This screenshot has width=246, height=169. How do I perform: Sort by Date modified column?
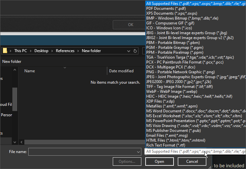coord(121,71)
